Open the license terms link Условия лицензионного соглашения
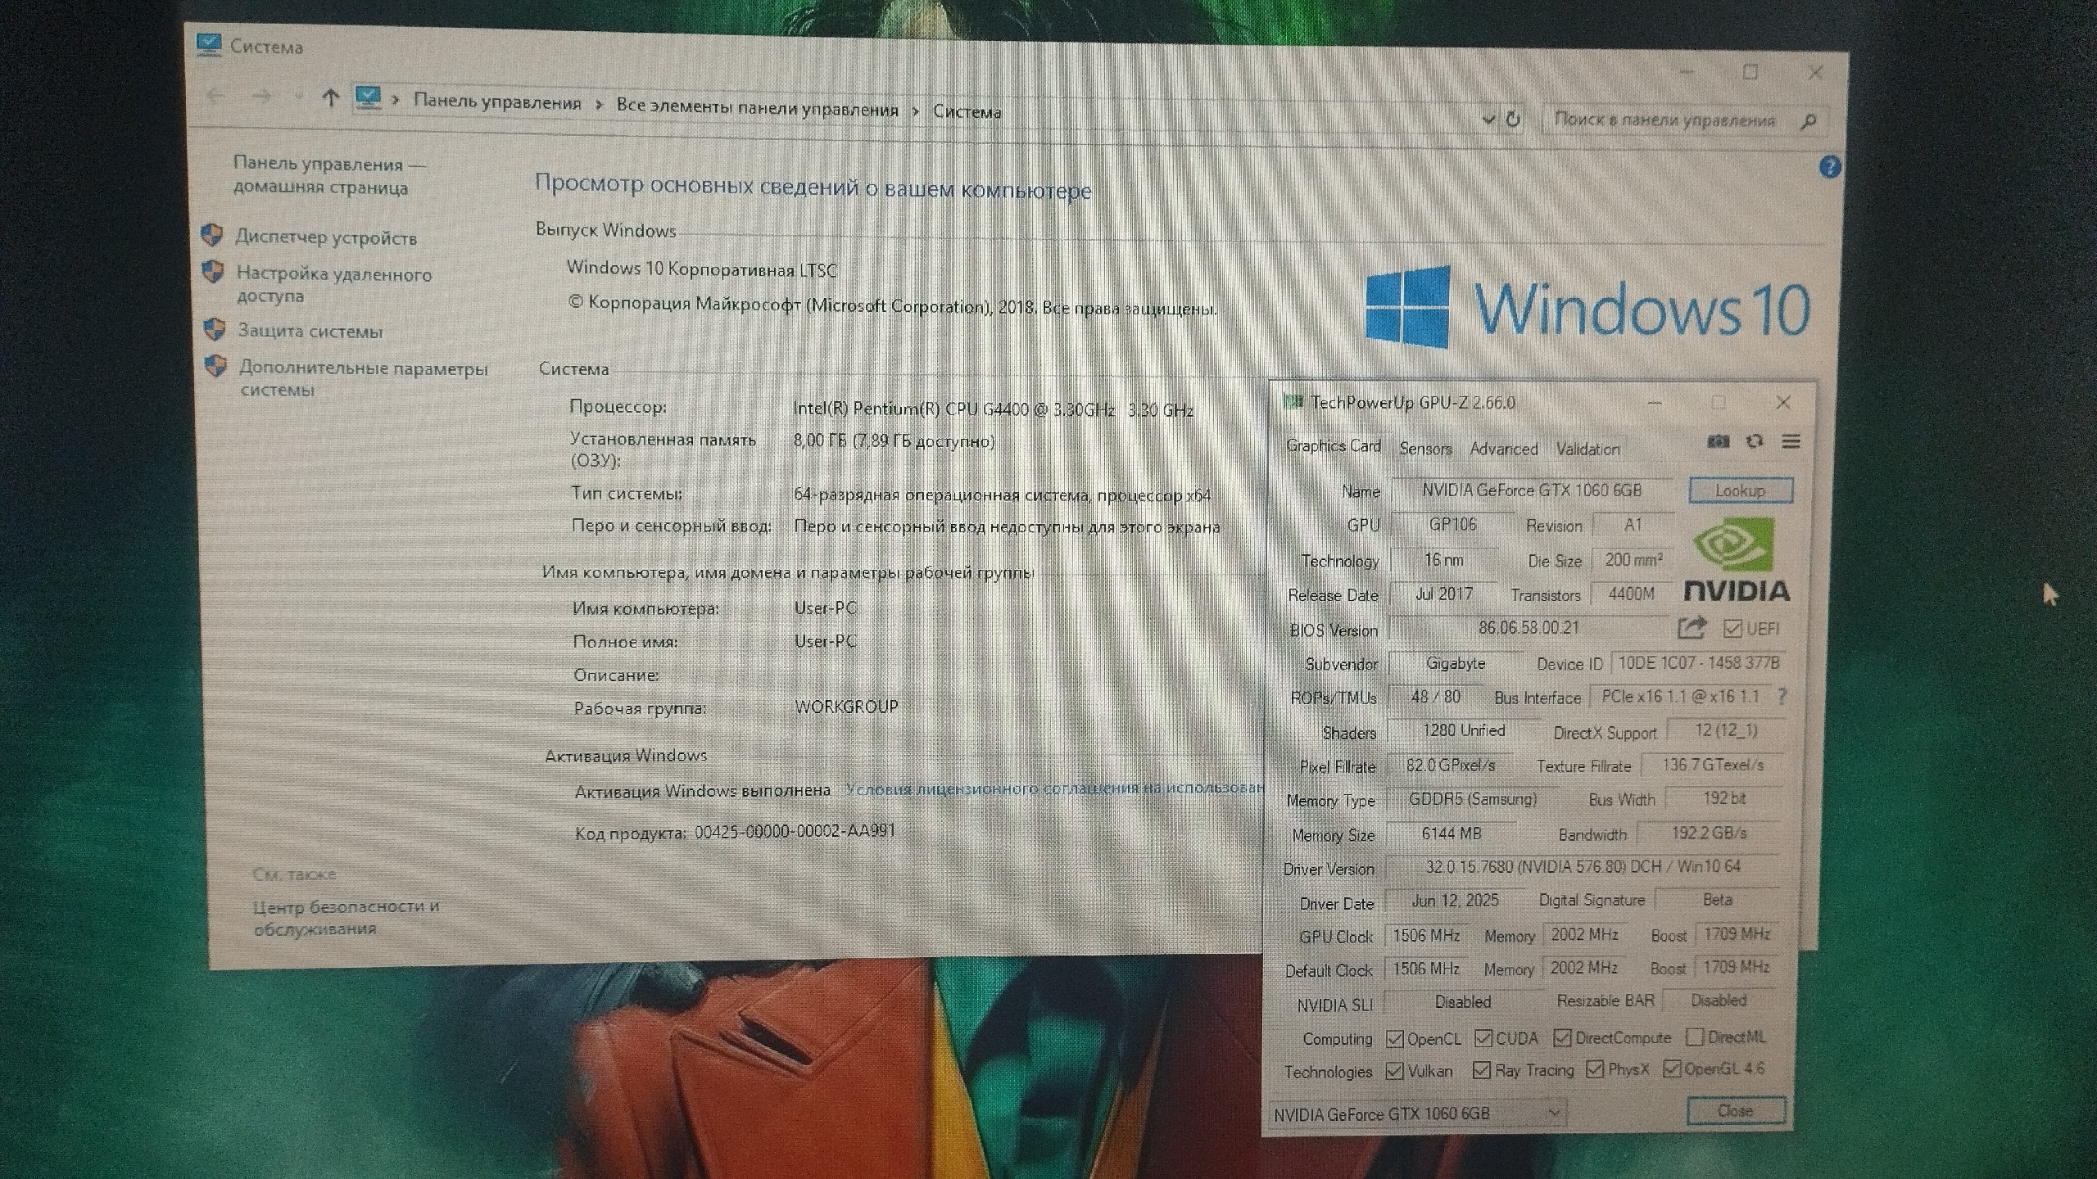 point(1055,788)
